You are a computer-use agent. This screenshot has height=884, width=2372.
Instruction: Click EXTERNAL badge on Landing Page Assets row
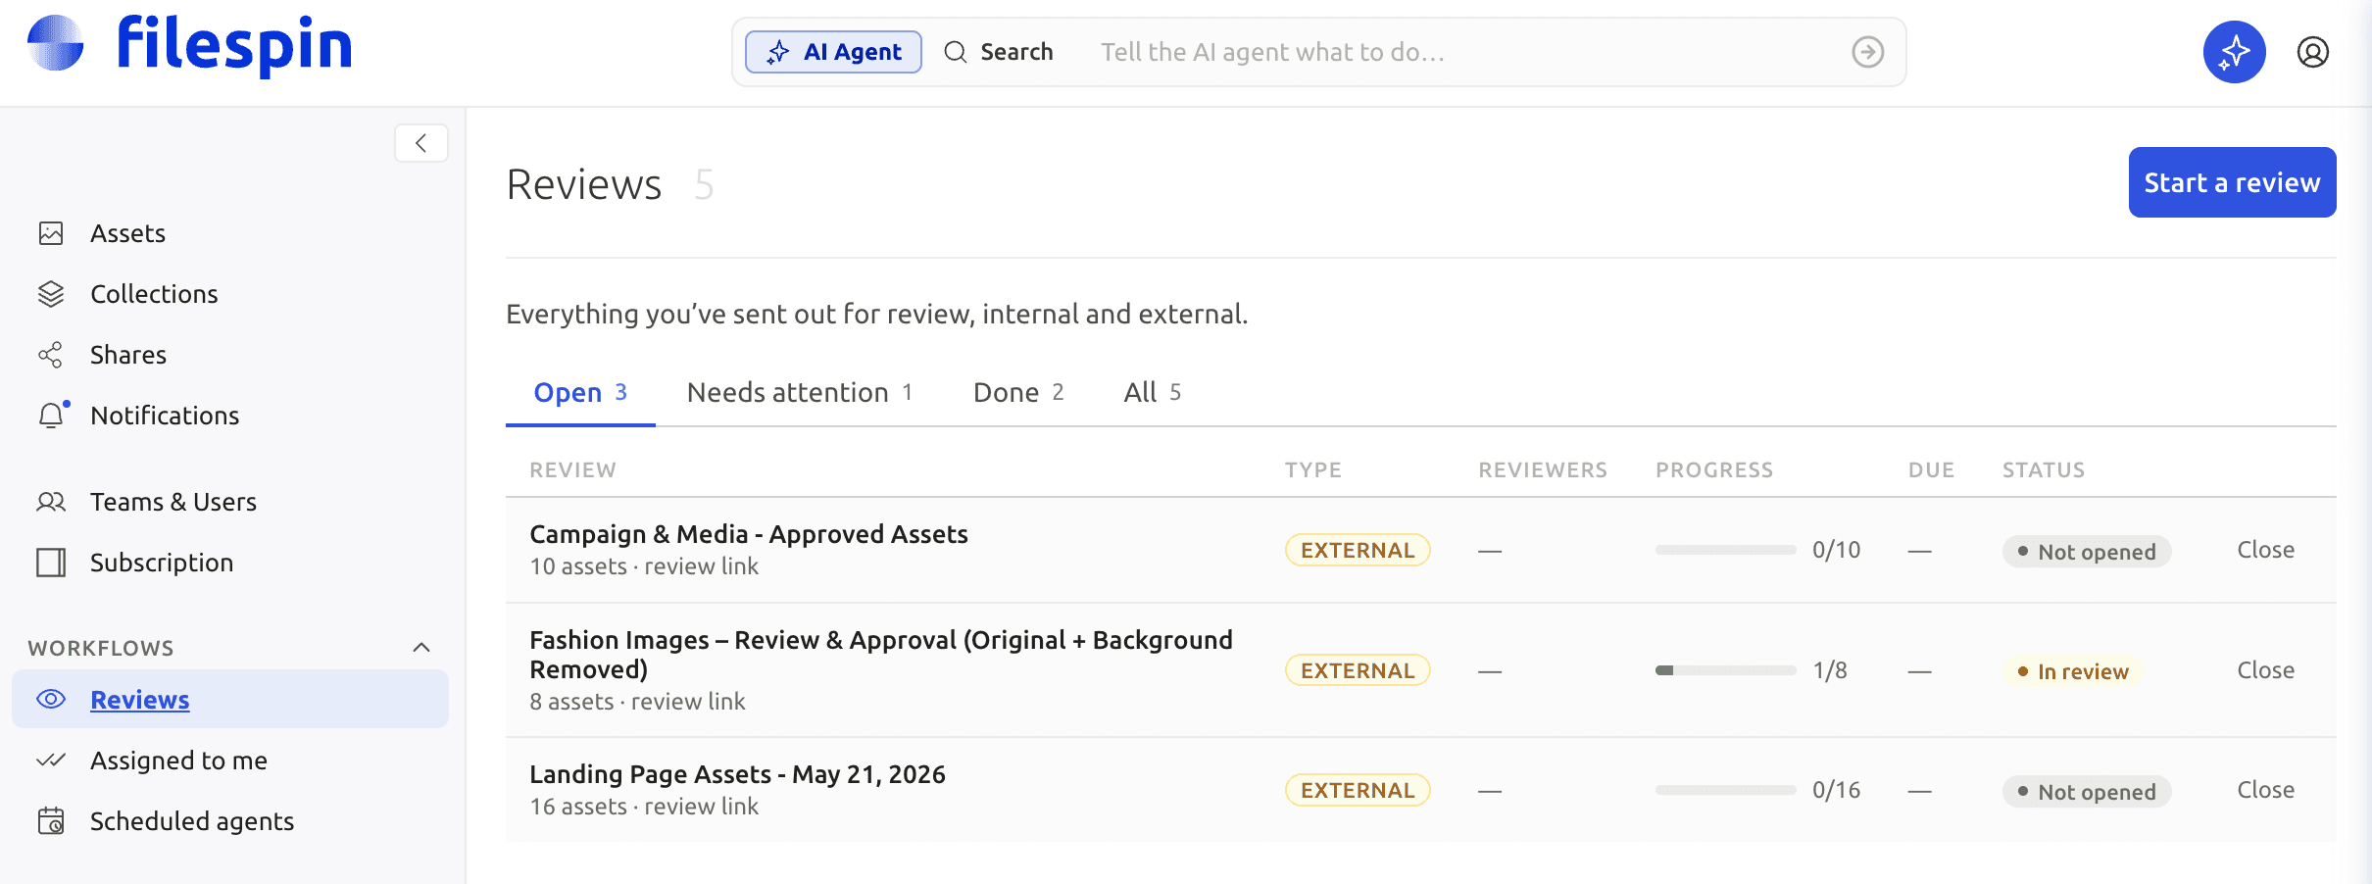(1358, 790)
